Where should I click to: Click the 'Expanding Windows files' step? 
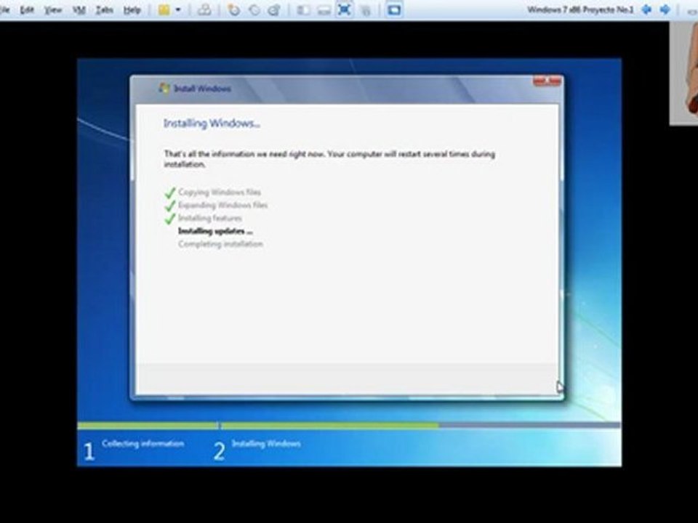[x=222, y=205]
